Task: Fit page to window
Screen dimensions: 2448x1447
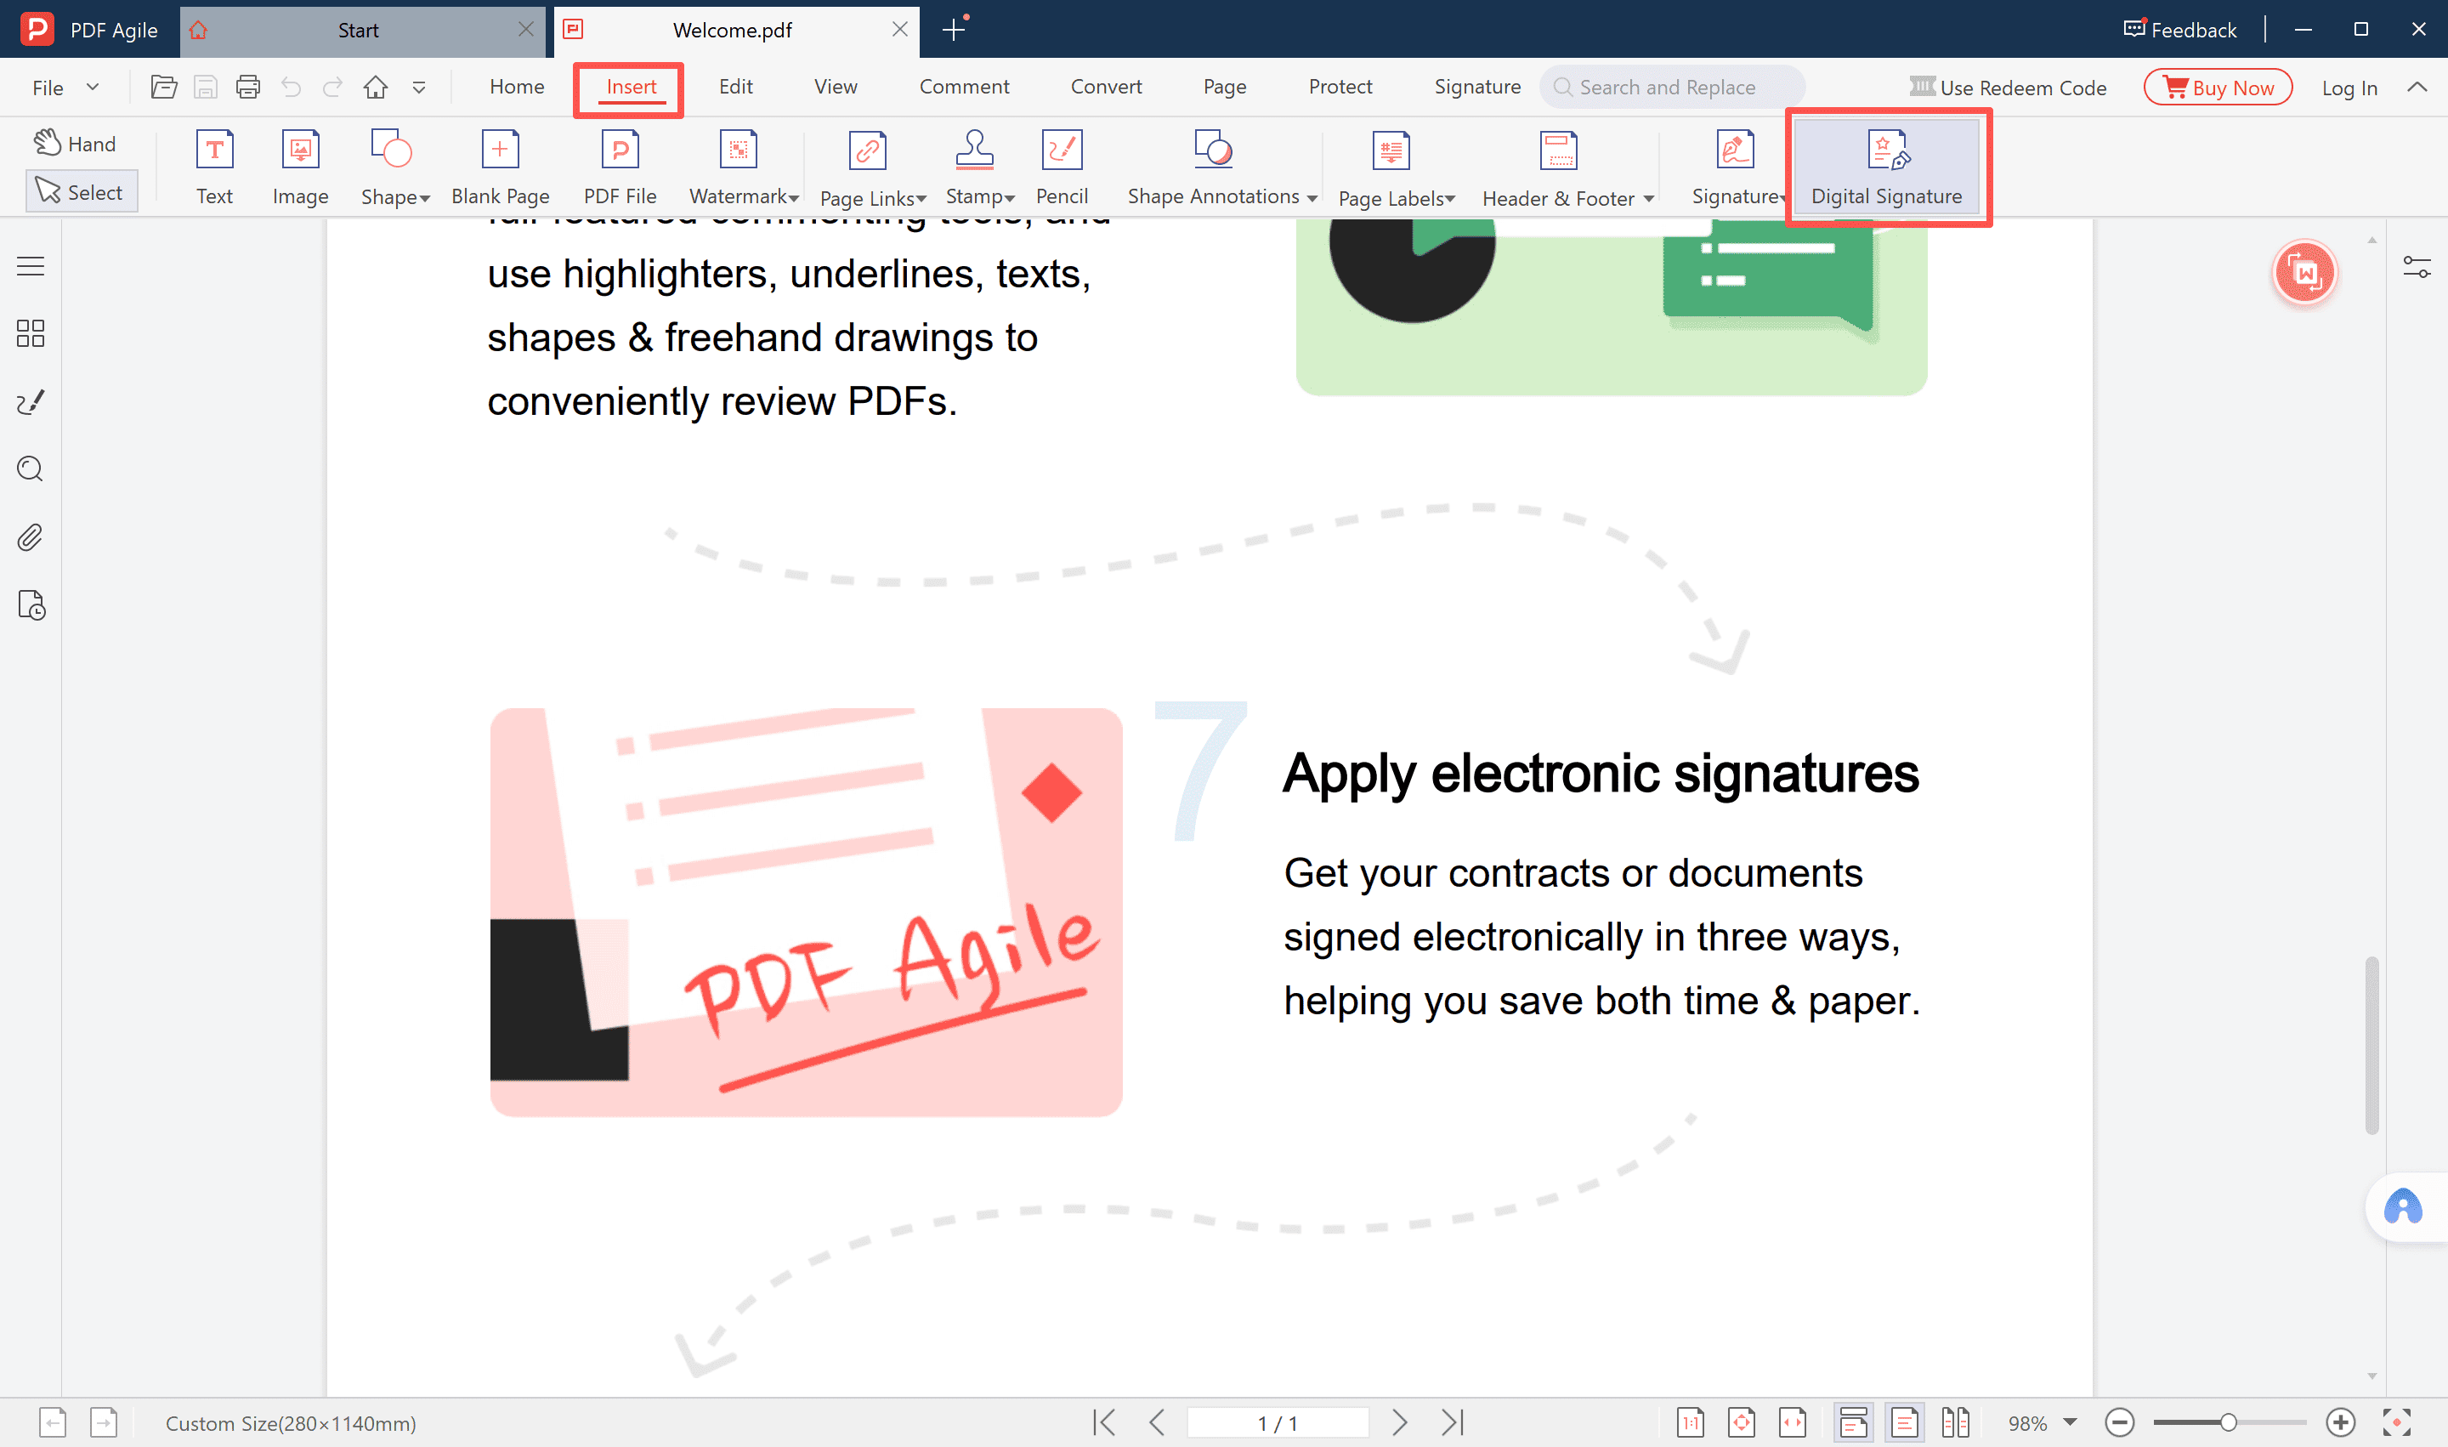Action: (x=1741, y=1422)
